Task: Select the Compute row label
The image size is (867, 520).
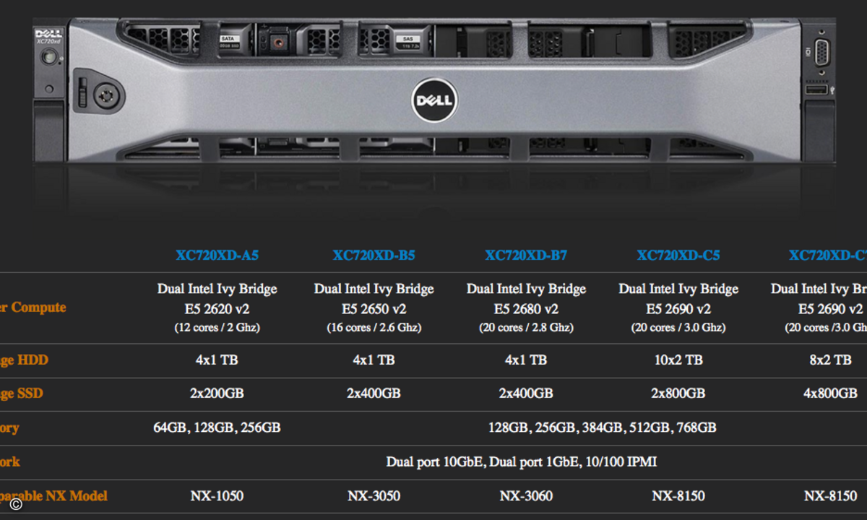Action: tap(33, 307)
